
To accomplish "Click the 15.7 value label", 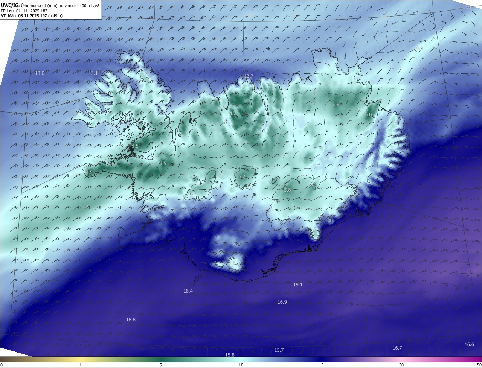I will pos(279,350).
